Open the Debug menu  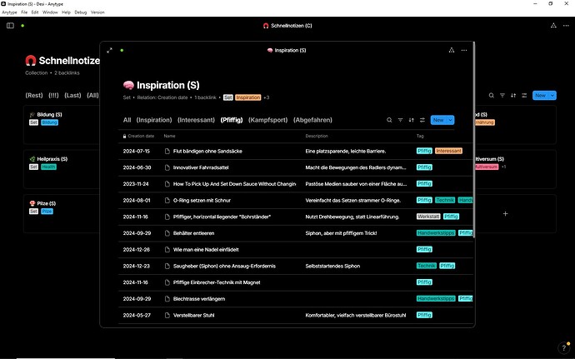(x=81, y=12)
